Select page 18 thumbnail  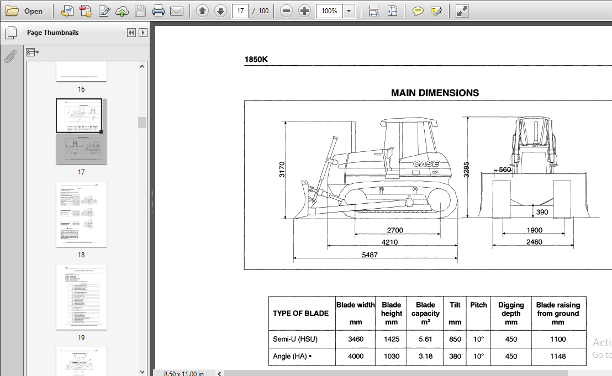point(81,214)
